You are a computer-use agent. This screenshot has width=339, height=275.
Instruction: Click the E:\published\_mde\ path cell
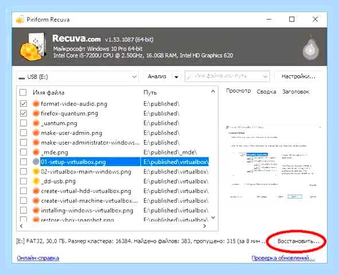(170, 152)
